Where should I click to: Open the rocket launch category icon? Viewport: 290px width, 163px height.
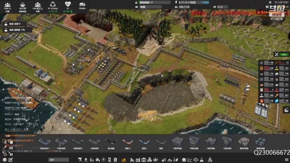(176, 160)
